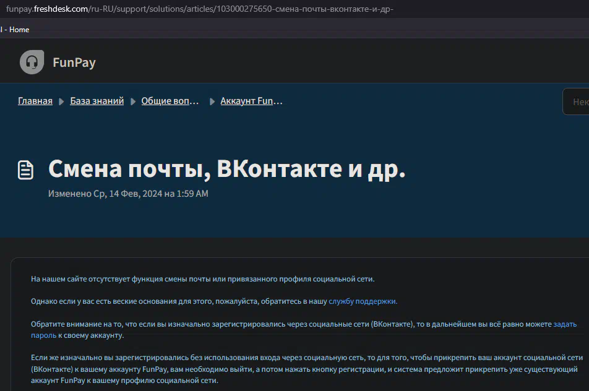This screenshot has width=589, height=391.
Task: Follow the службу поддержки link
Action: tap(363, 301)
